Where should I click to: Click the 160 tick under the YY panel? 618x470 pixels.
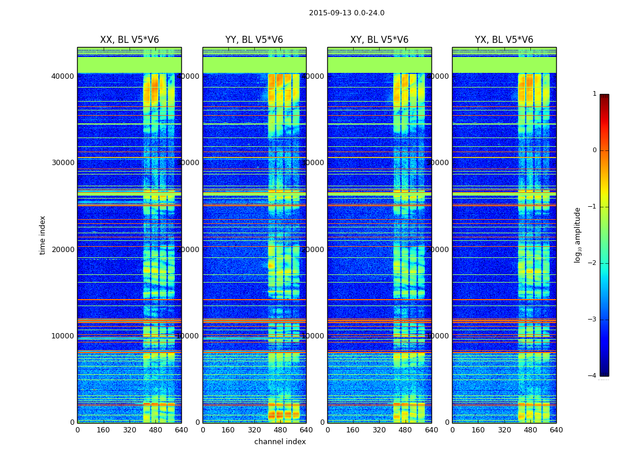click(228, 430)
